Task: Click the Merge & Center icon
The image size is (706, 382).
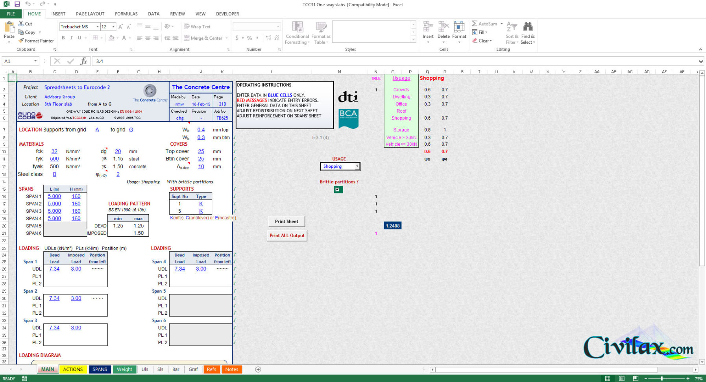Action: tap(187, 38)
